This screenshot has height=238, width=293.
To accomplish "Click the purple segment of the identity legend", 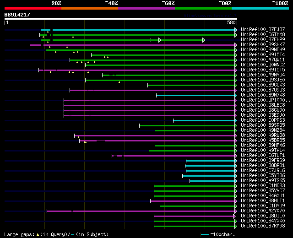I will click(146, 8).
